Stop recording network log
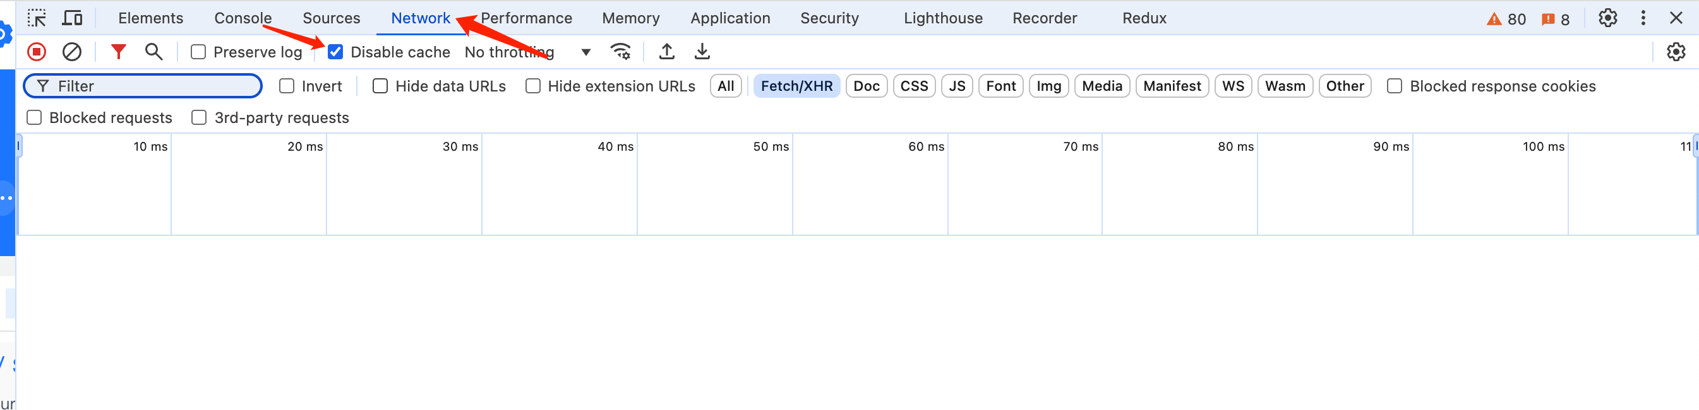 tap(37, 52)
